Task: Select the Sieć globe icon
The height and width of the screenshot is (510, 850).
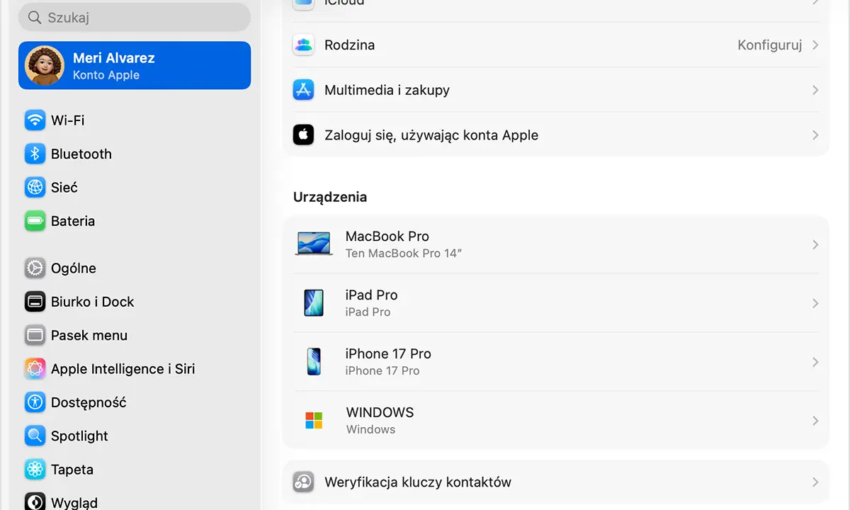Action: 35,188
